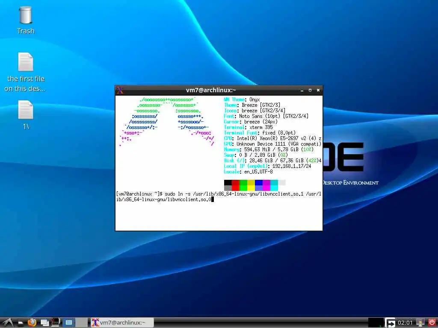
Task: Launch the terminal from the panel
Action: click(x=56, y=322)
